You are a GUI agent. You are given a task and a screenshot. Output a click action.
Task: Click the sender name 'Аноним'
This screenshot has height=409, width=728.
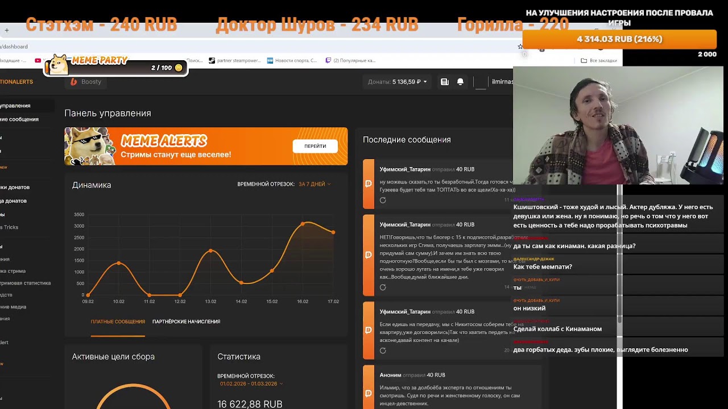pyautogui.click(x=390, y=375)
